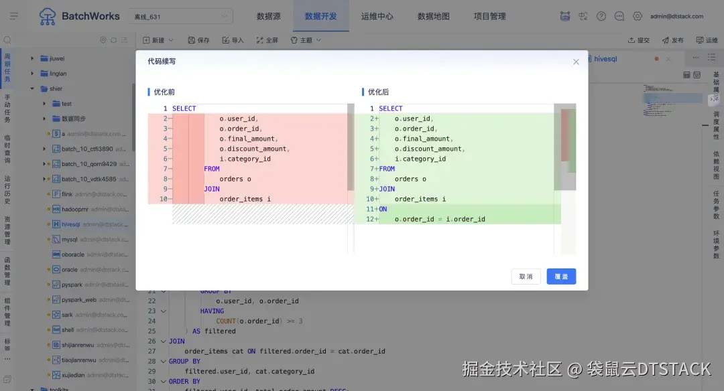Collapse the shier folder in the task tree

click(x=32, y=88)
